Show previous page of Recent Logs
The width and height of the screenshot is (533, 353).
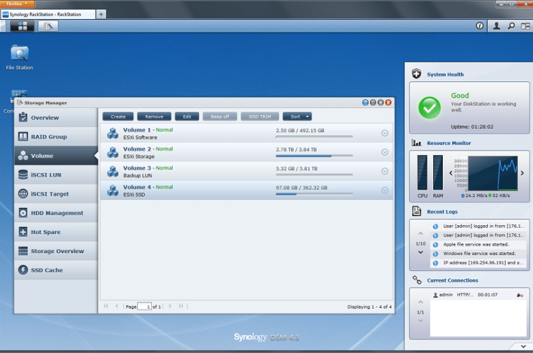coord(420,233)
